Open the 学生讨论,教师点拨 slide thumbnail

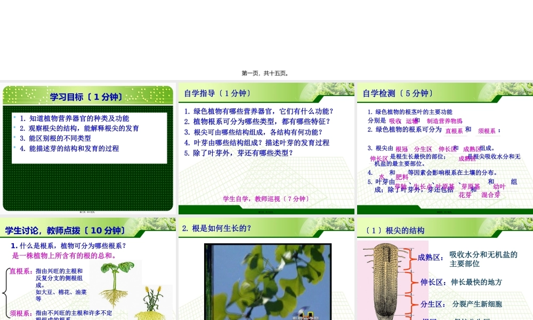coord(88,269)
